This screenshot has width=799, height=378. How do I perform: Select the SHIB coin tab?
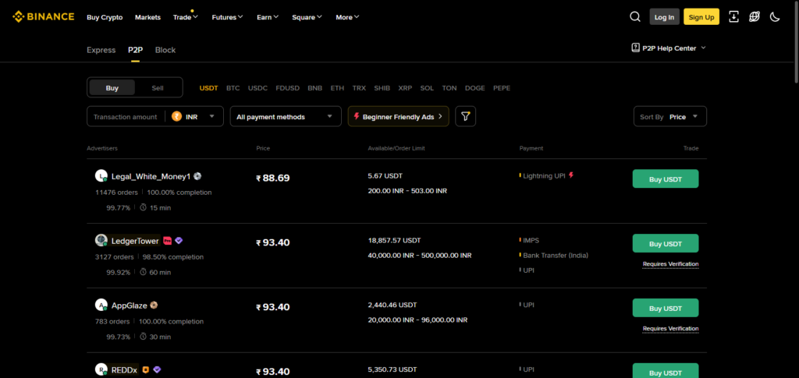tap(382, 88)
